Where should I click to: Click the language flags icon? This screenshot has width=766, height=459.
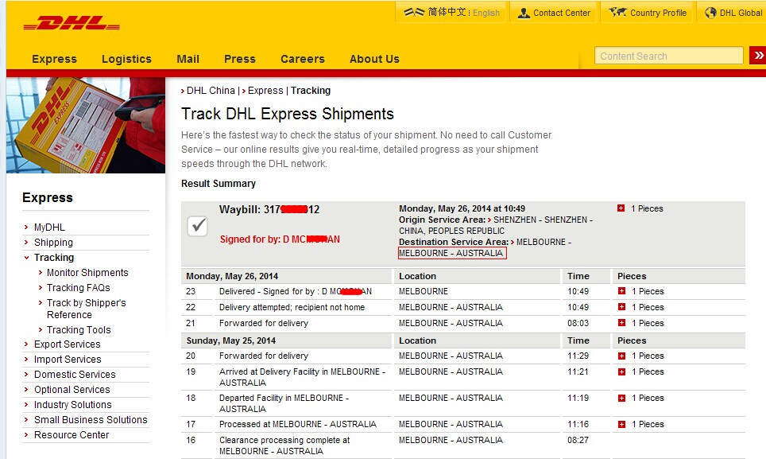(x=414, y=12)
